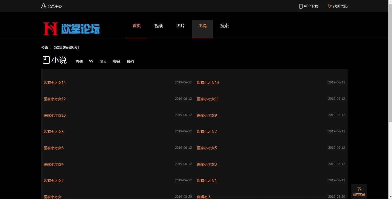Screen dimensions: 392x200
Task: Click the large 小说 section heading
Action: (59, 60)
